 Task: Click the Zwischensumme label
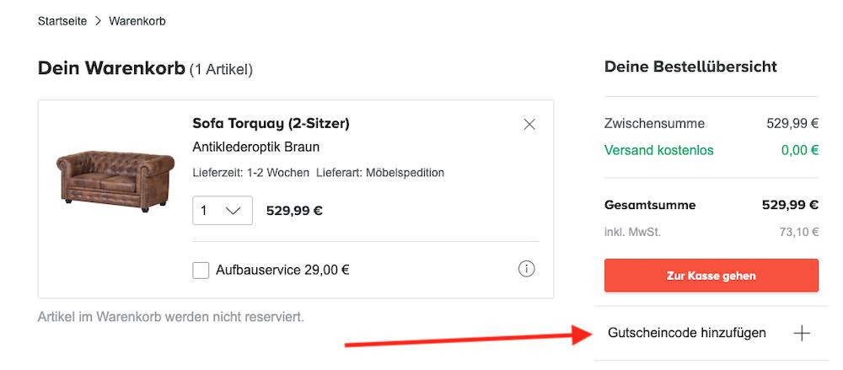point(654,123)
